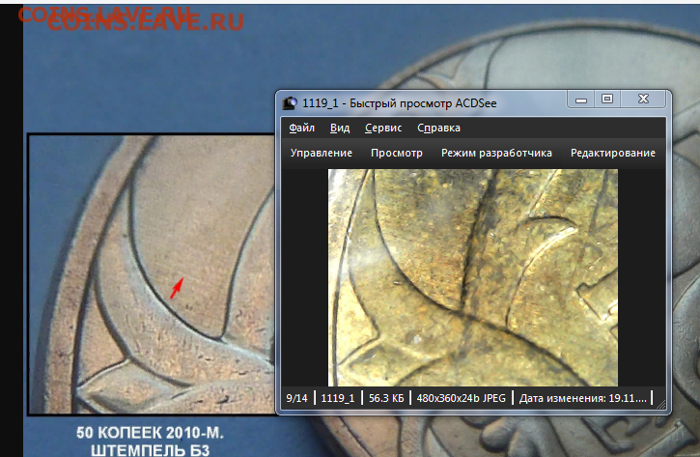This screenshot has height=457, width=700.
Task: Click the 56.3 КБ file size entry
Action: [386, 398]
